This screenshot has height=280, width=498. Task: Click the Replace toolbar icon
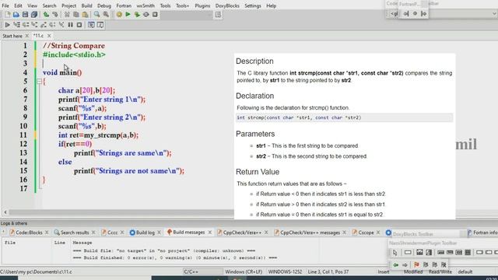(x=106, y=15)
